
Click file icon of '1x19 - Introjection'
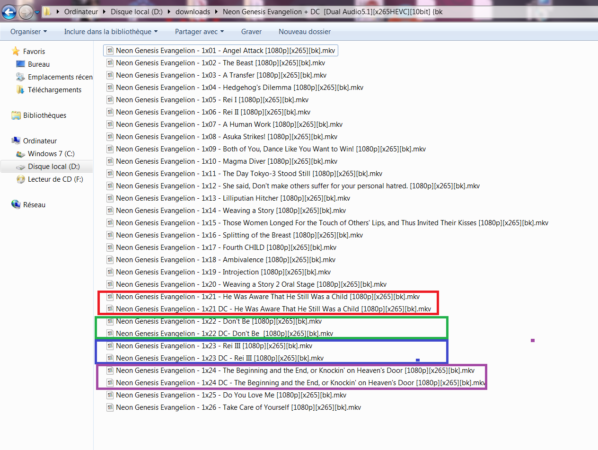110,272
